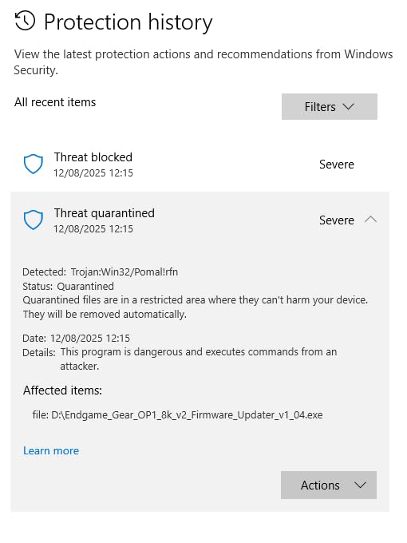The width and height of the screenshot is (407, 543).
Task: Click the Status: Quarantined line
Action: point(68,287)
